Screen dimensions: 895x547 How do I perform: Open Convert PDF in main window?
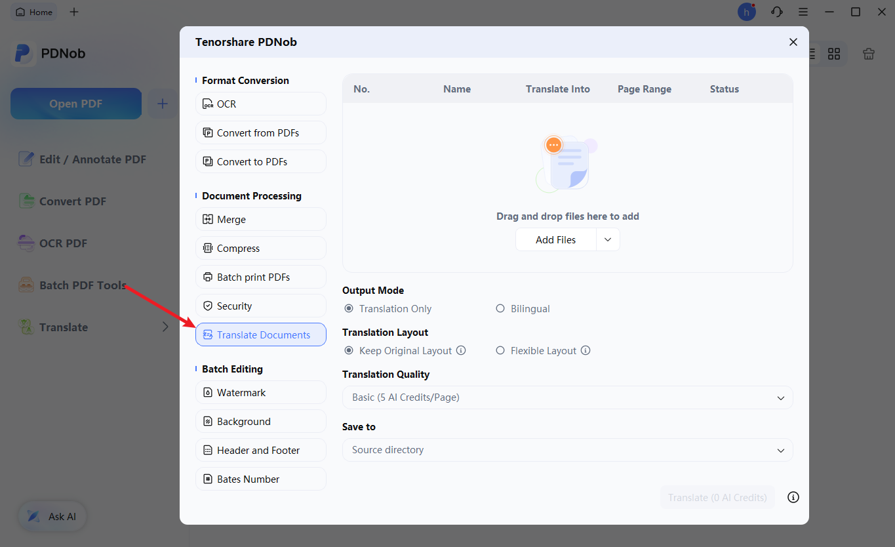point(62,201)
